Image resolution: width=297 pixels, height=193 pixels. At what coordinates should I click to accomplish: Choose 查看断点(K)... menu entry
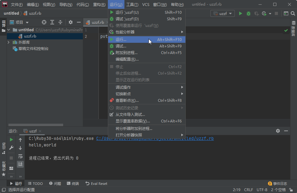(x=147, y=101)
